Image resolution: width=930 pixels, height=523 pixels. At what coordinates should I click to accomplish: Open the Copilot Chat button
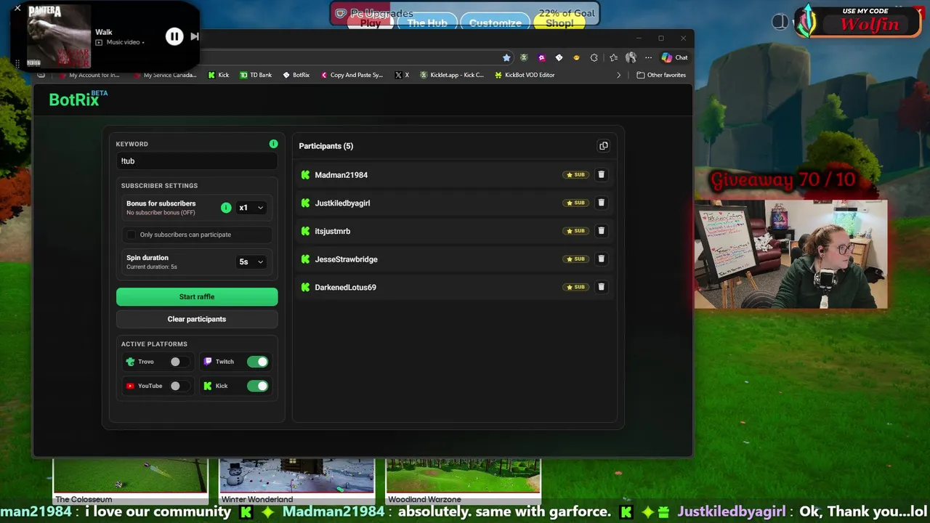coord(674,57)
